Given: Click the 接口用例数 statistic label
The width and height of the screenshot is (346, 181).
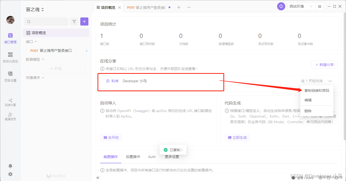Looking at the screenshot, I should point(147,44).
